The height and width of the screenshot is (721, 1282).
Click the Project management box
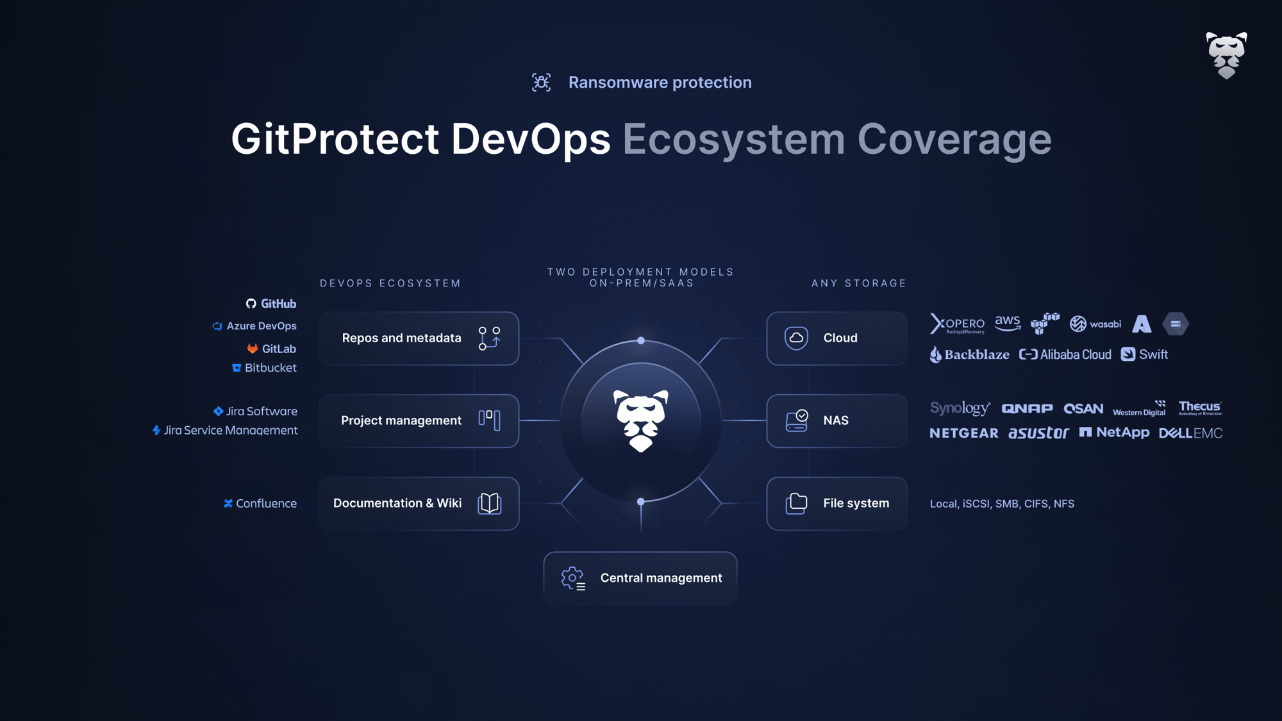[419, 421]
